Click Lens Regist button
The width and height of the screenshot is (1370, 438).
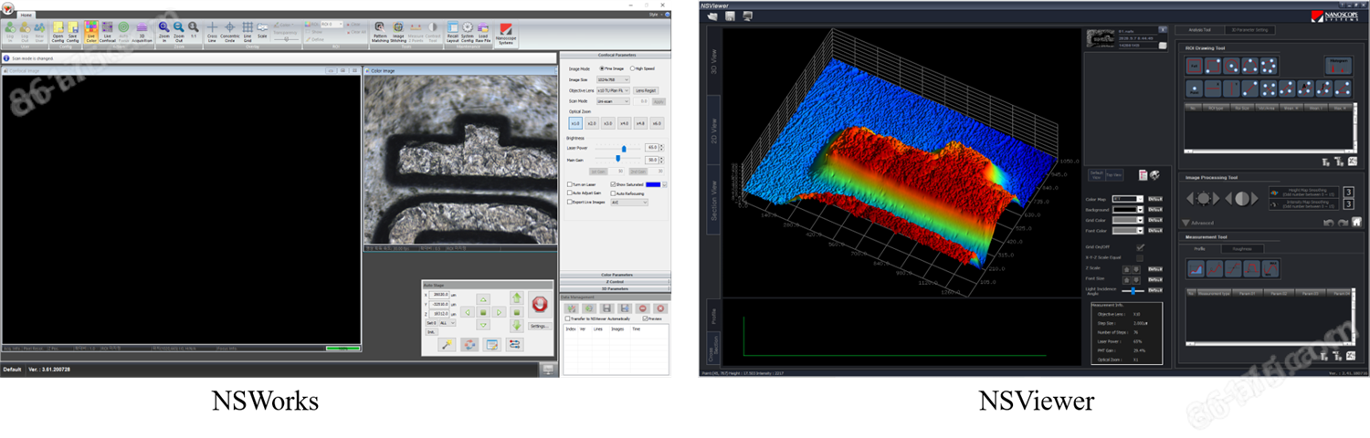coord(646,90)
